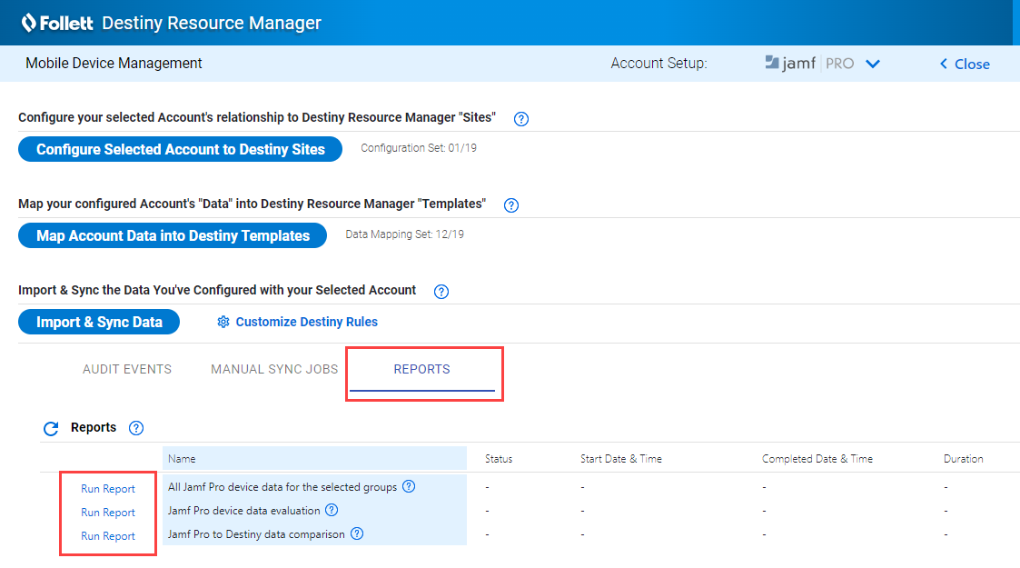Start the Import & Sync Data process
The height and width of the screenshot is (568, 1020).
(98, 322)
